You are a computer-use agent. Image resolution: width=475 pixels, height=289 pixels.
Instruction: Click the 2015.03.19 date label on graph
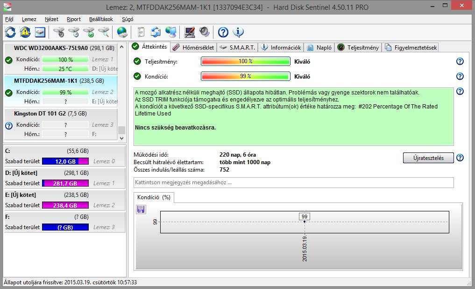coord(305,249)
